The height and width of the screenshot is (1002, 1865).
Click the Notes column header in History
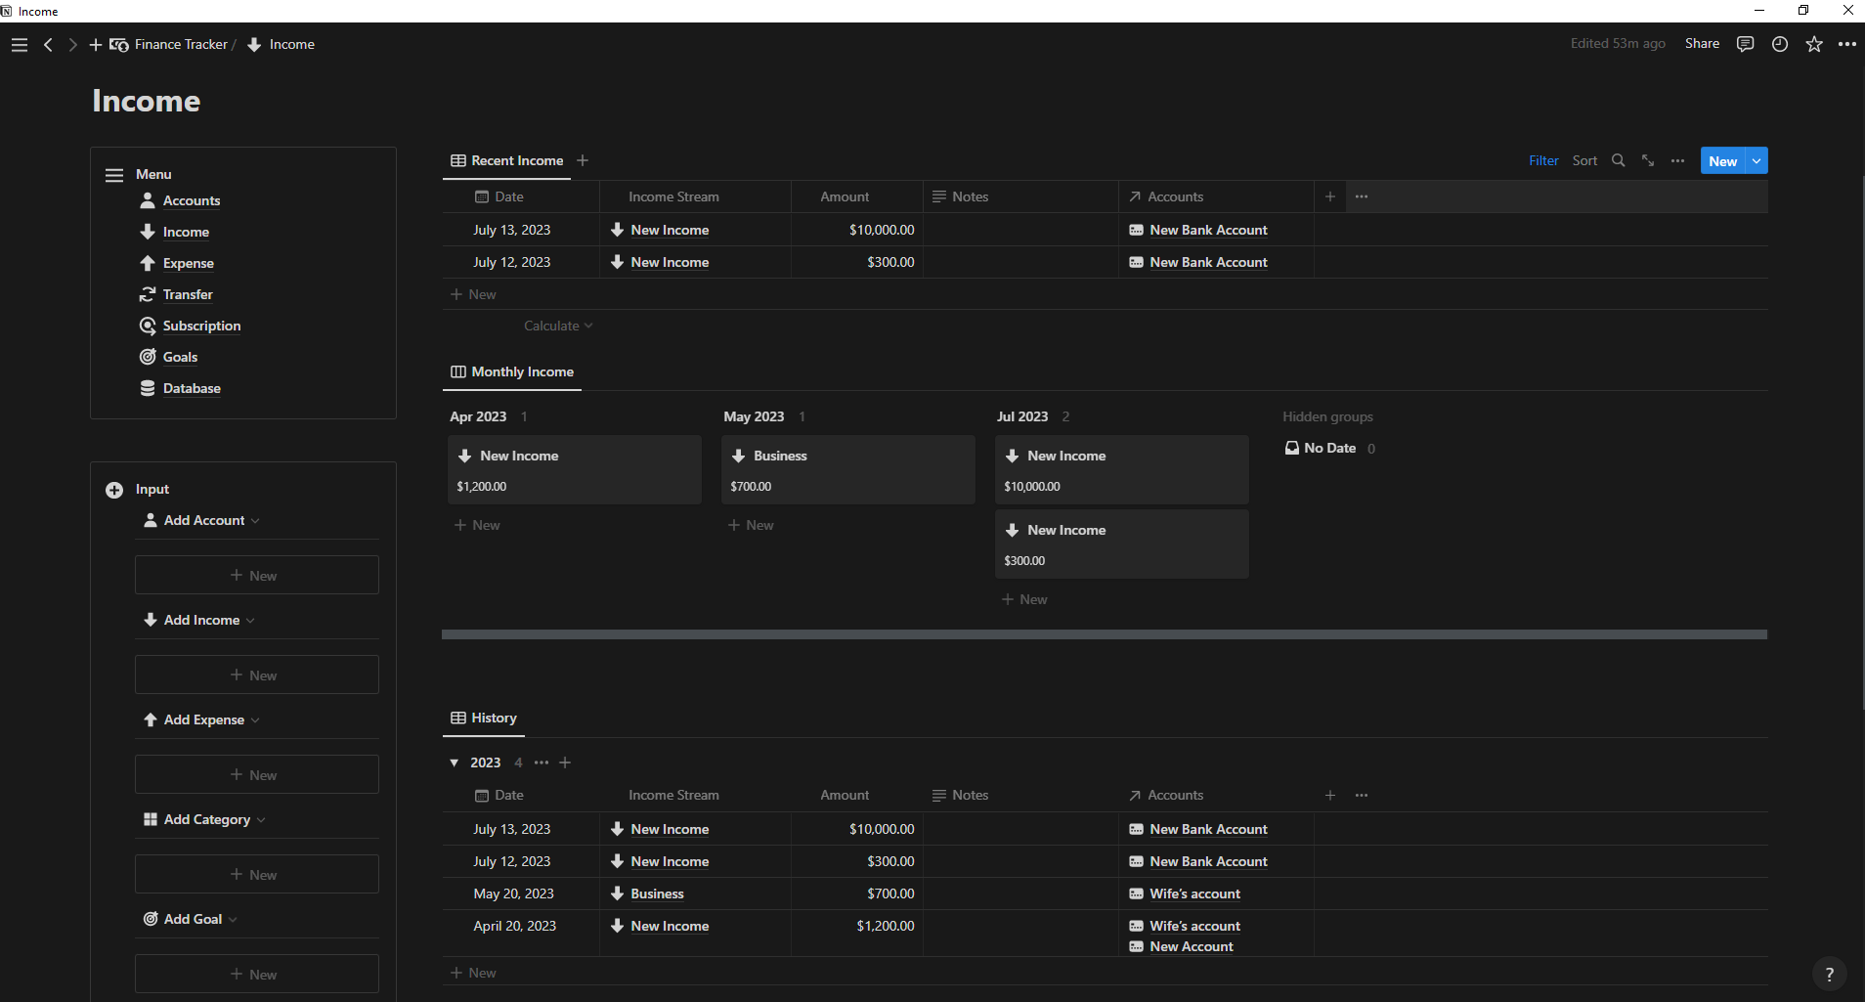1020,795
